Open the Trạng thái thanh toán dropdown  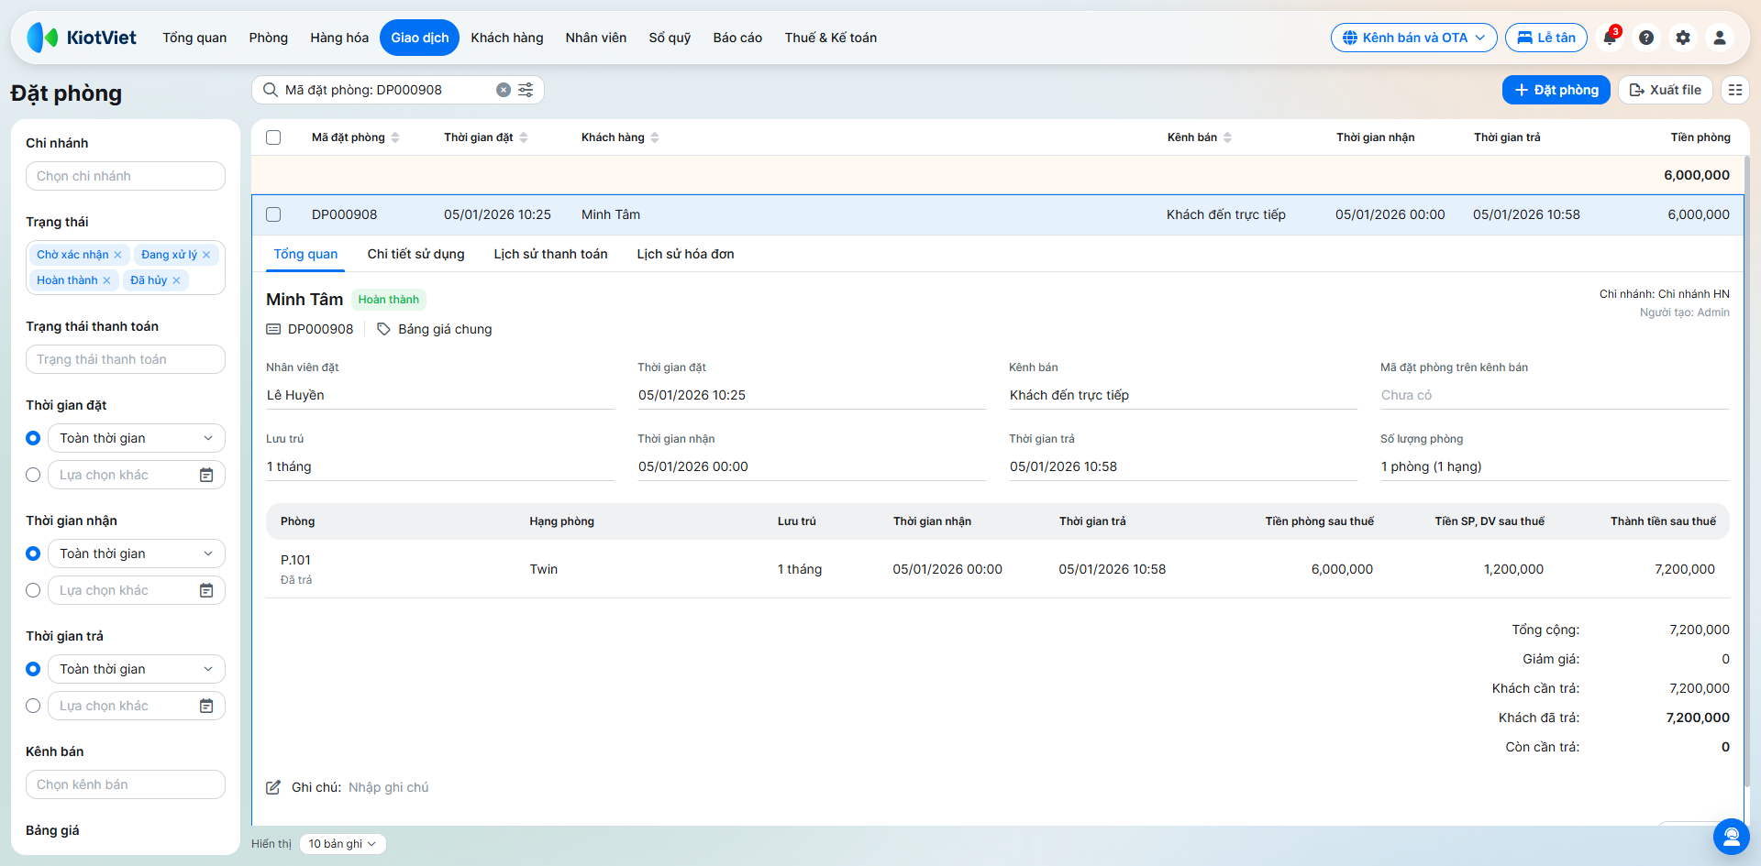tap(126, 359)
